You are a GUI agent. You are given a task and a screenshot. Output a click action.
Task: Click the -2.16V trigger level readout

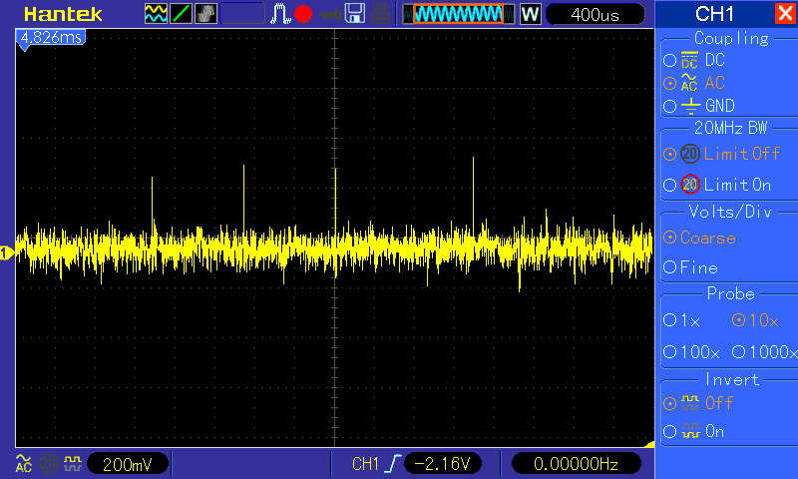(x=442, y=464)
